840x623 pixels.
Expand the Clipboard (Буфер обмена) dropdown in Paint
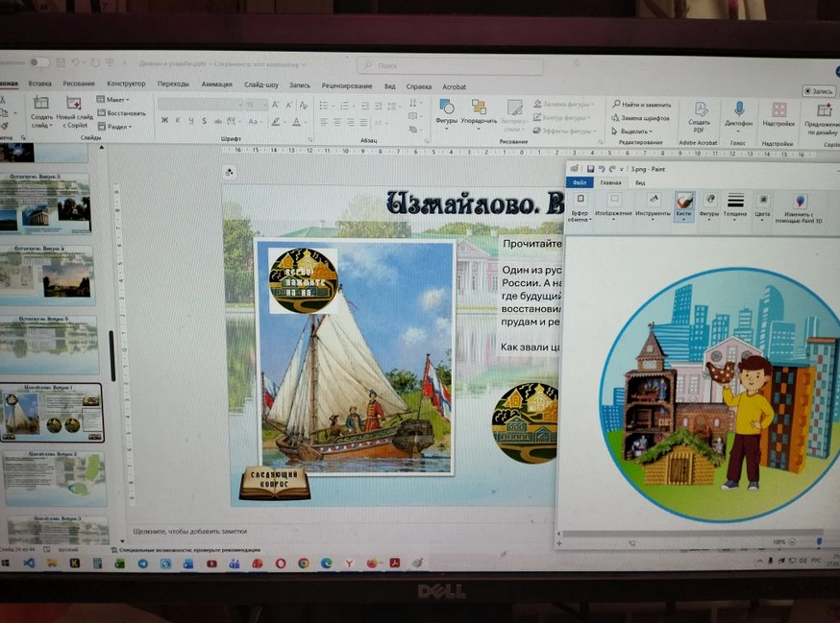[580, 205]
